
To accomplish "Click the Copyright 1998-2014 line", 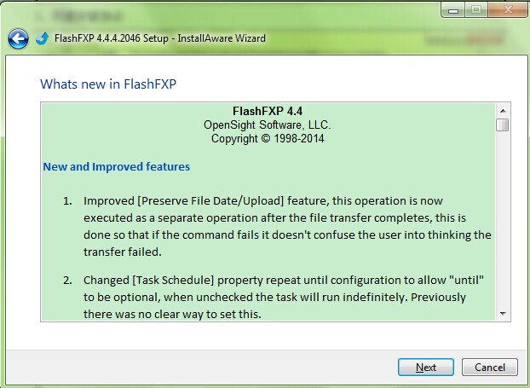I will coord(268,138).
